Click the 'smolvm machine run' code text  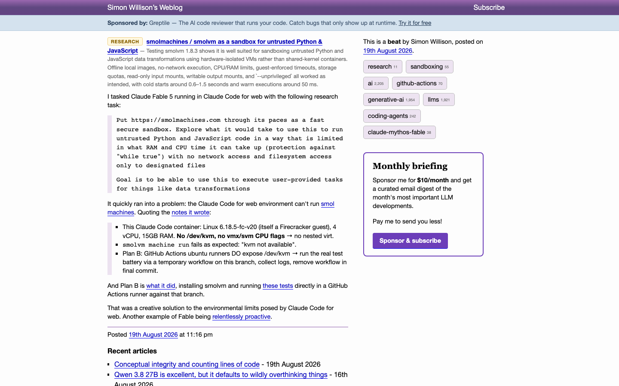click(156, 245)
